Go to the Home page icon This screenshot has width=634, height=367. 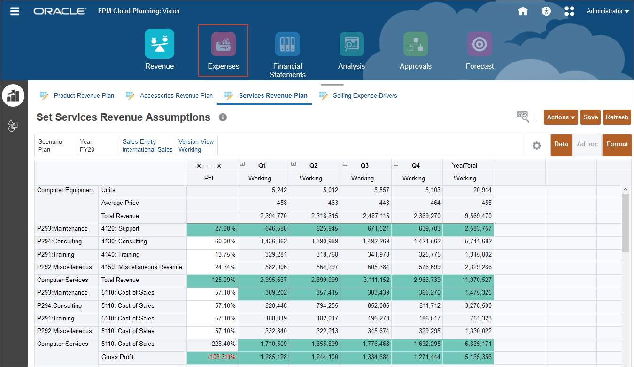coord(523,11)
